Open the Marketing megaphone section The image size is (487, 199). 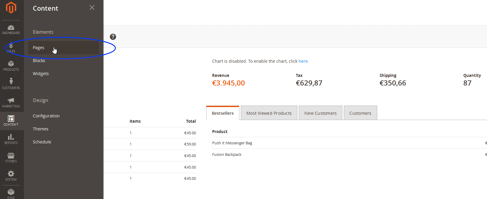click(x=11, y=103)
